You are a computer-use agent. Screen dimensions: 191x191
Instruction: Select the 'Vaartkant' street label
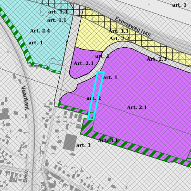pos(25,98)
